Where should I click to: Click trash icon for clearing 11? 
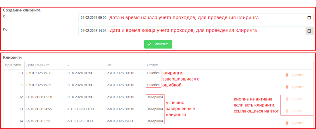tap(287, 87)
